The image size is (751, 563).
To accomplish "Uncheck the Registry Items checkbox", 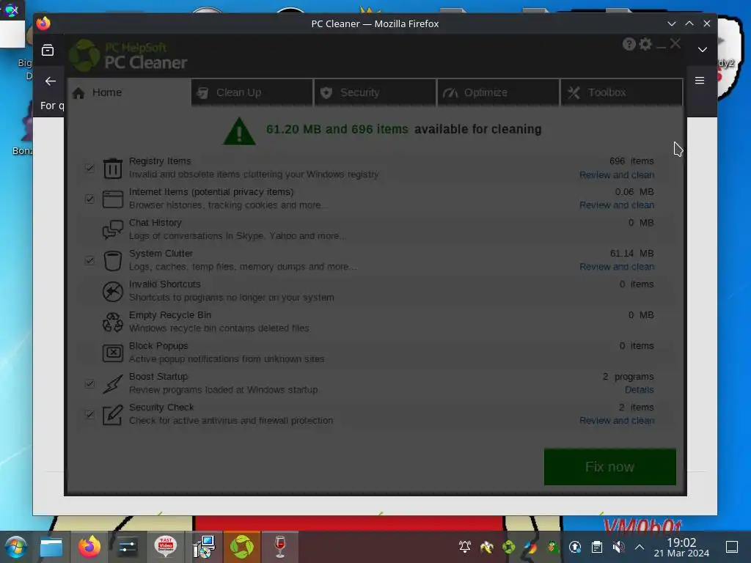I will pos(89,168).
